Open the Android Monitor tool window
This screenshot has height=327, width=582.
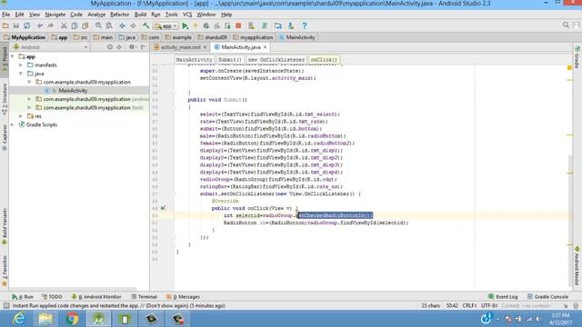[x=96, y=297]
